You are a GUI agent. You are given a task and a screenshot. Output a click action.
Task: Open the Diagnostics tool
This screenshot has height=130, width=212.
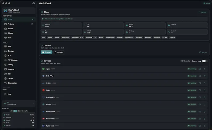coord(19,83)
